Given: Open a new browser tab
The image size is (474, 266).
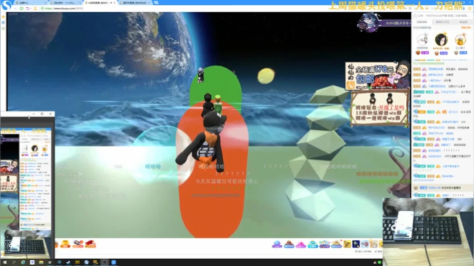Looking at the screenshot, I should coord(156,3).
